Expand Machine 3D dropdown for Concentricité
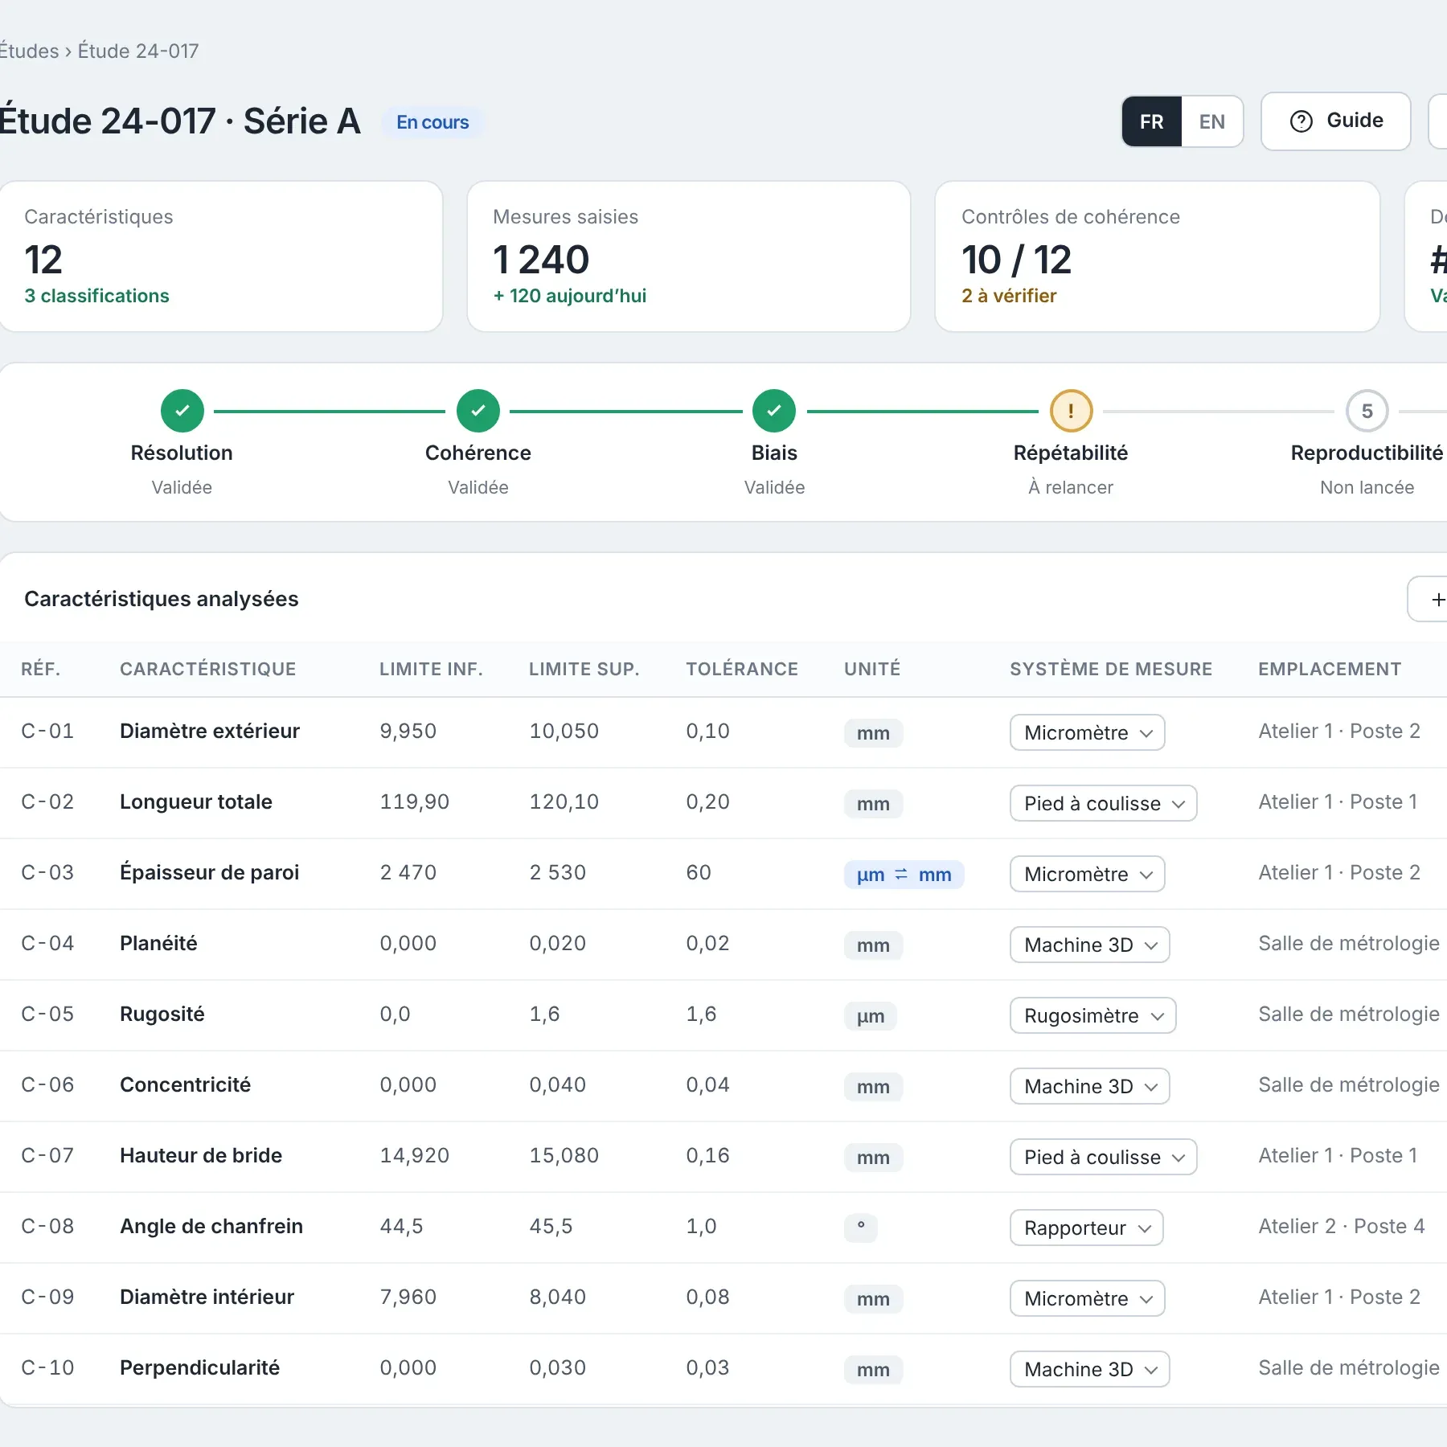1447x1447 pixels. click(1089, 1086)
